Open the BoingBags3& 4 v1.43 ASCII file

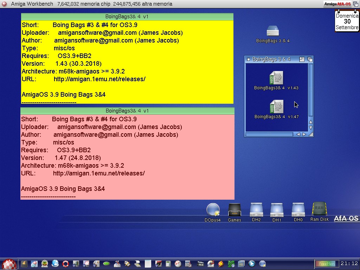[x=276, y=78]
